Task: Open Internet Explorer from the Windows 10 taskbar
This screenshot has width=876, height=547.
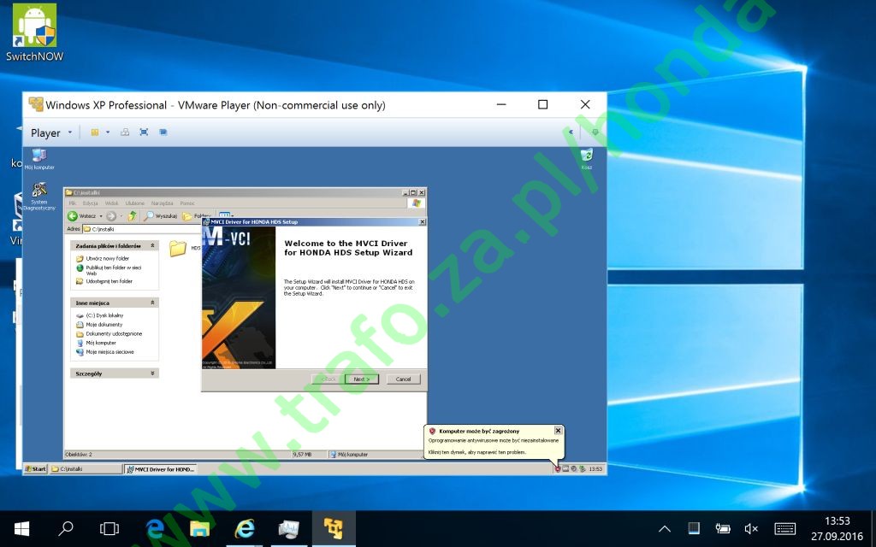Action: point(244,528)
